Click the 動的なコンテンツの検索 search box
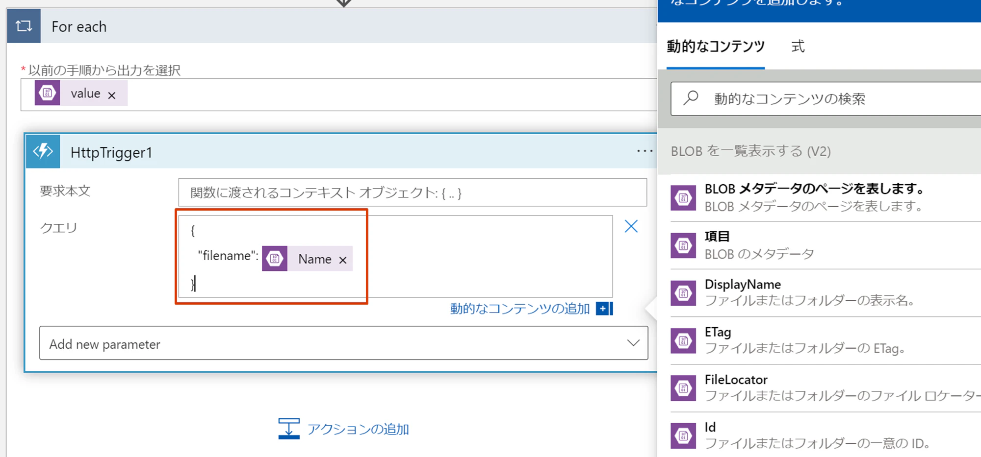The height and width of the screenshot is (457, 981). coord(826,99)
